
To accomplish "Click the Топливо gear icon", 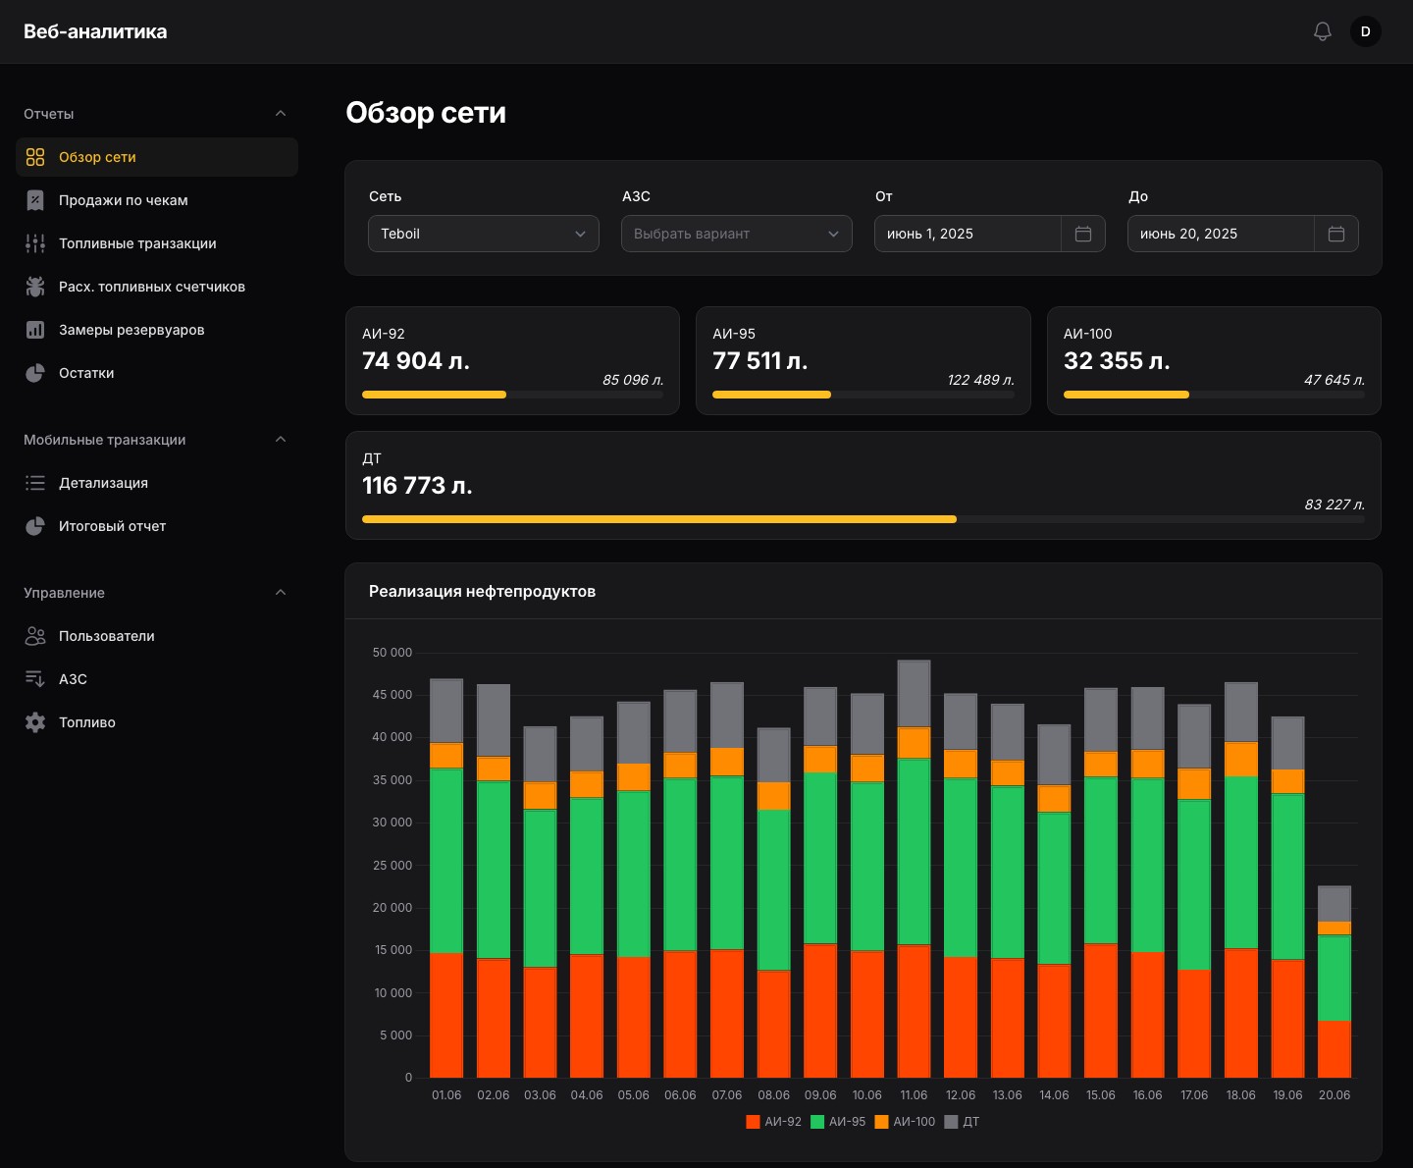I will point(35,722).
